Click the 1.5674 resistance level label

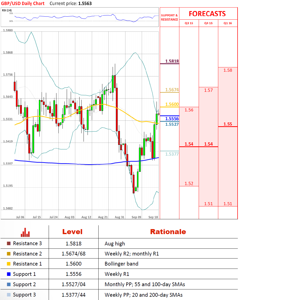click(172, 90)
